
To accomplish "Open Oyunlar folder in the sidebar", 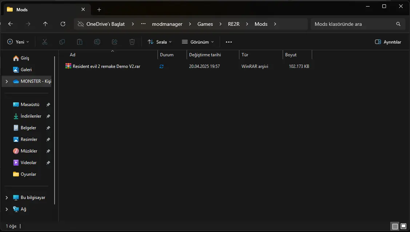I will [x=28, y=174].
